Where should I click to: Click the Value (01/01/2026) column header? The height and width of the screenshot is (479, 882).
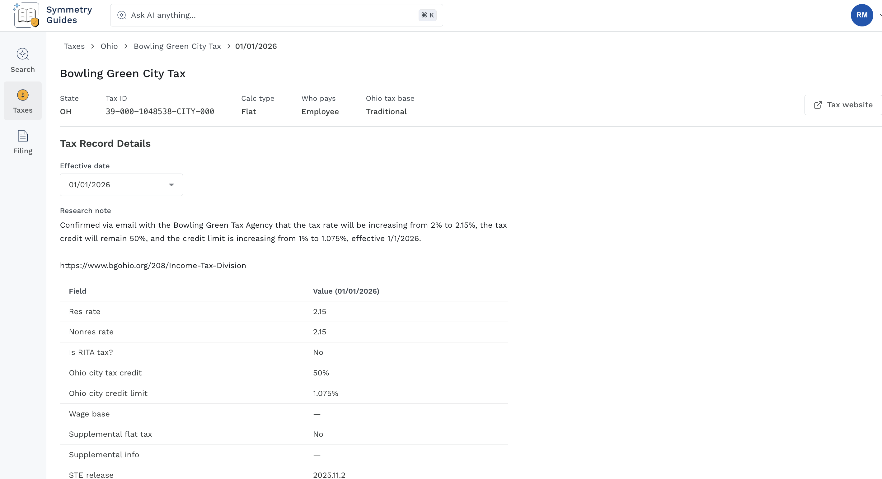346,291
